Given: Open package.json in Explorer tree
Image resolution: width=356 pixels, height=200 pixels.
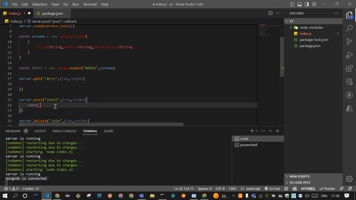Looking at the screenshot, I should click(310, 46).
